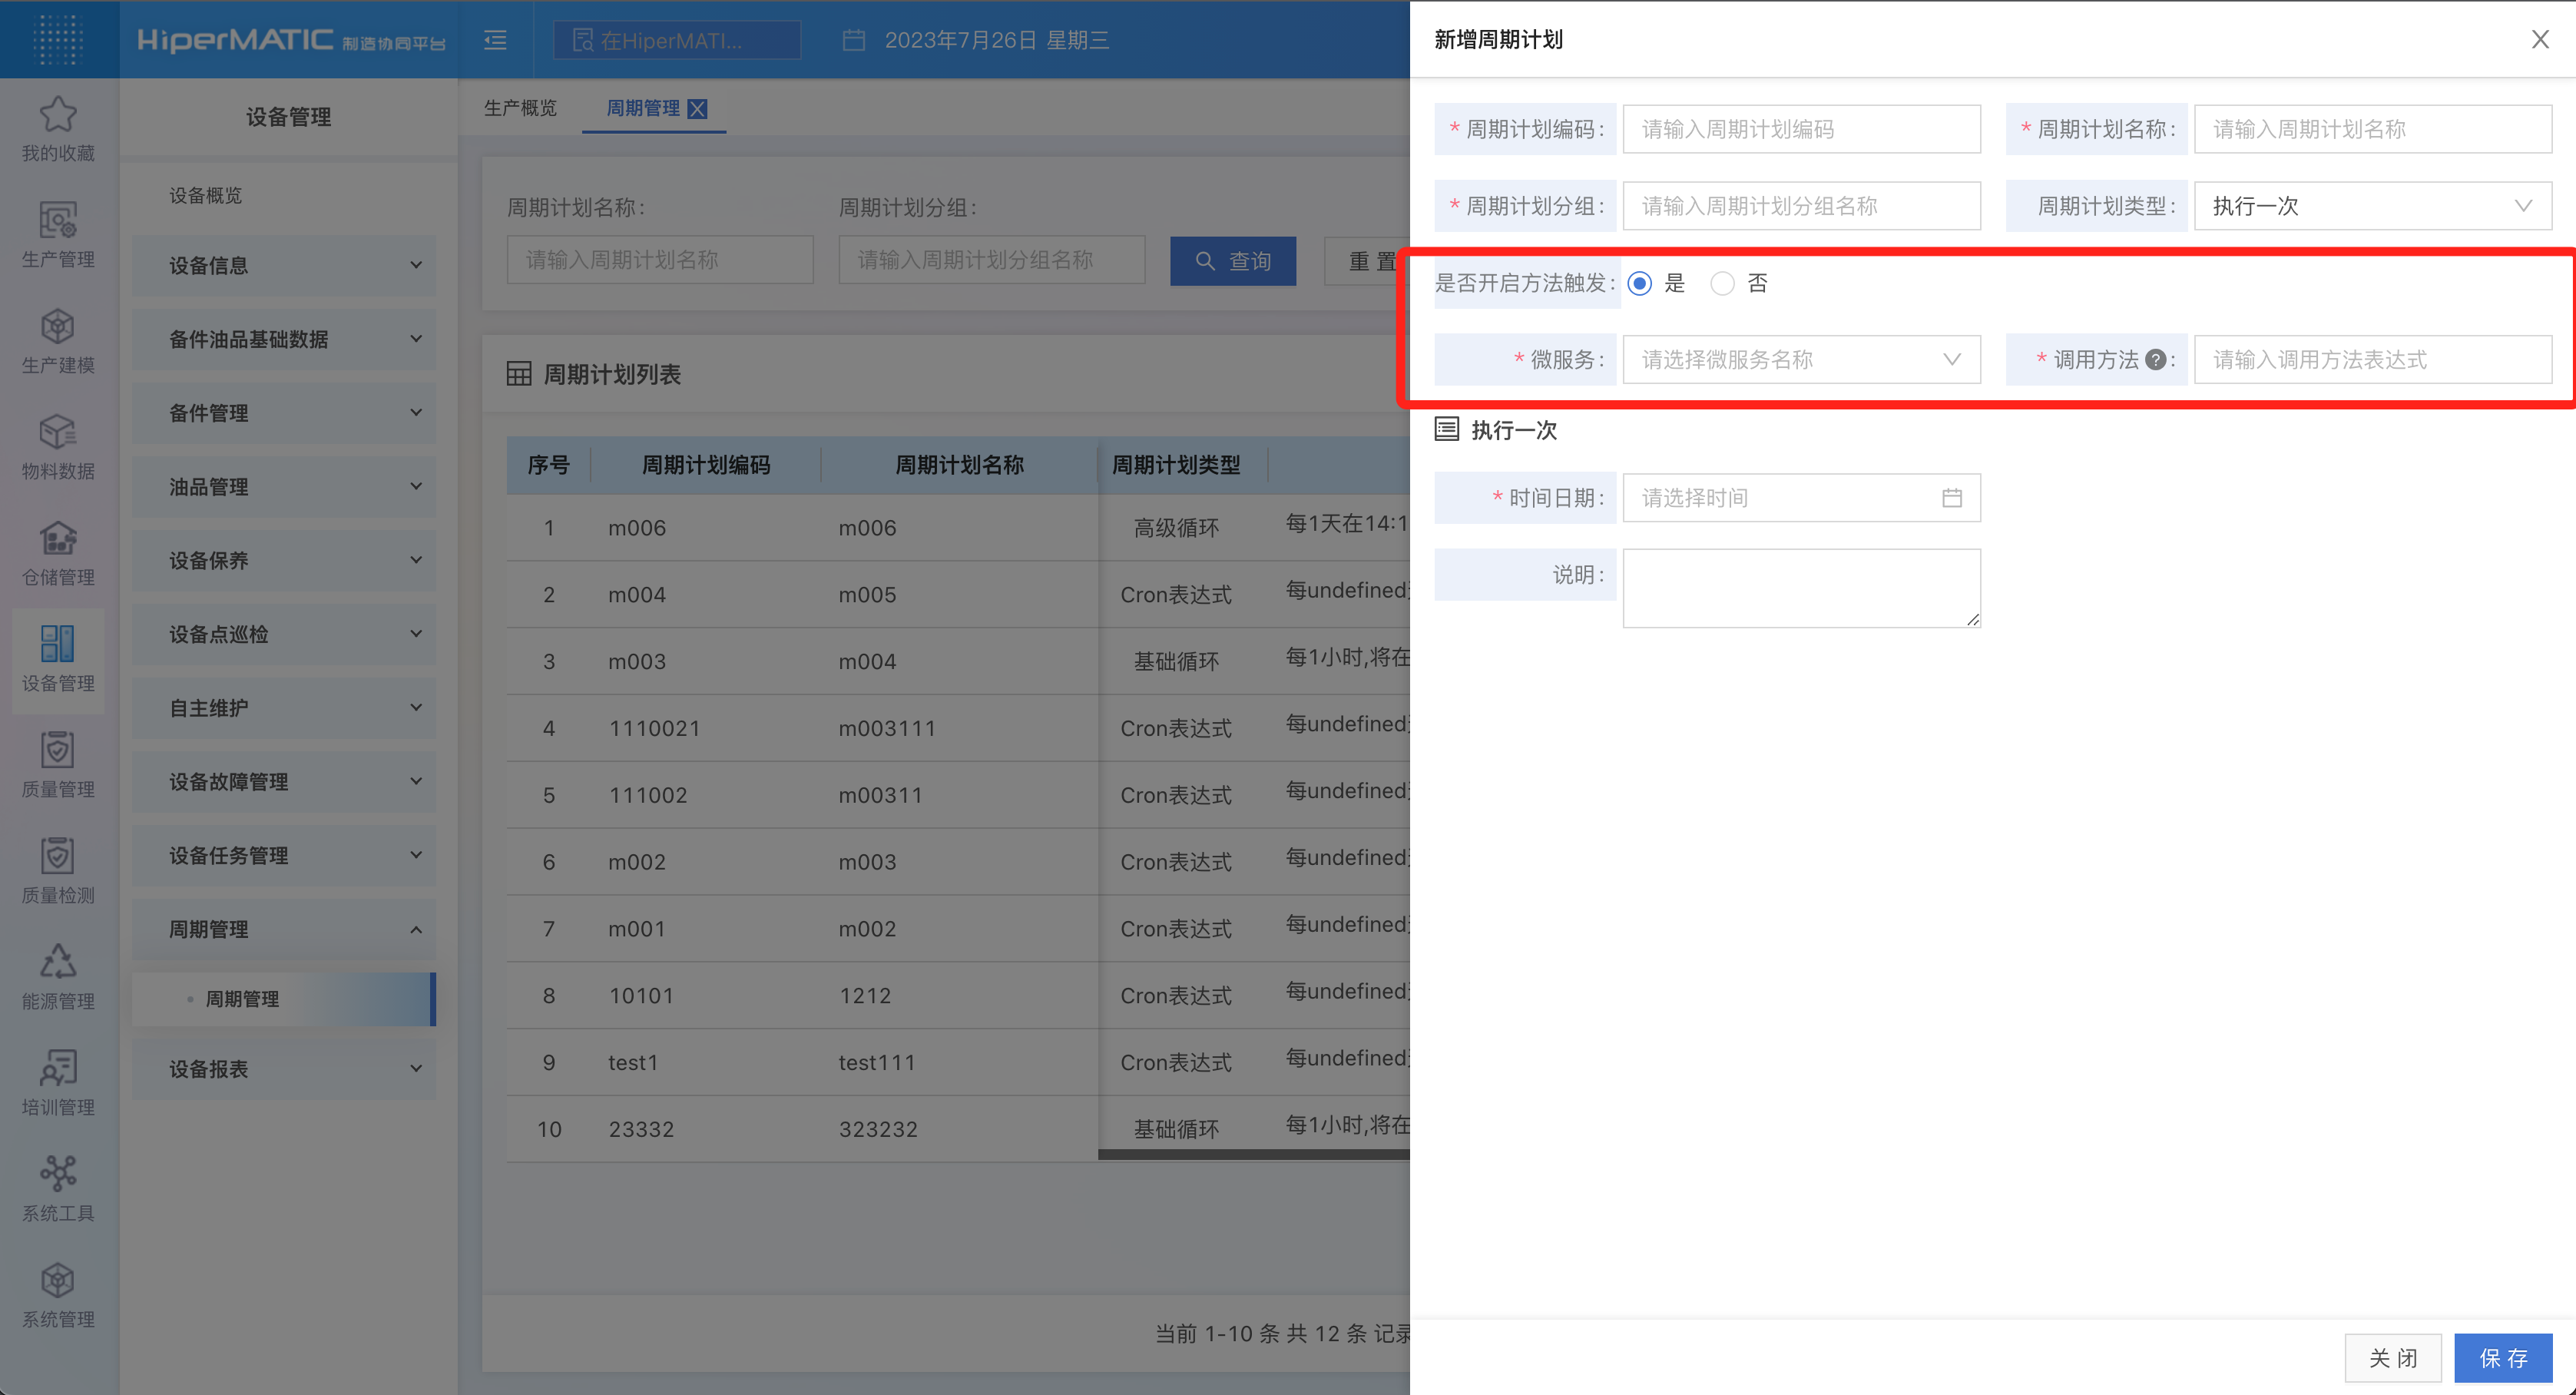Click the 高级循环 type cell

tap(1176, 528)
